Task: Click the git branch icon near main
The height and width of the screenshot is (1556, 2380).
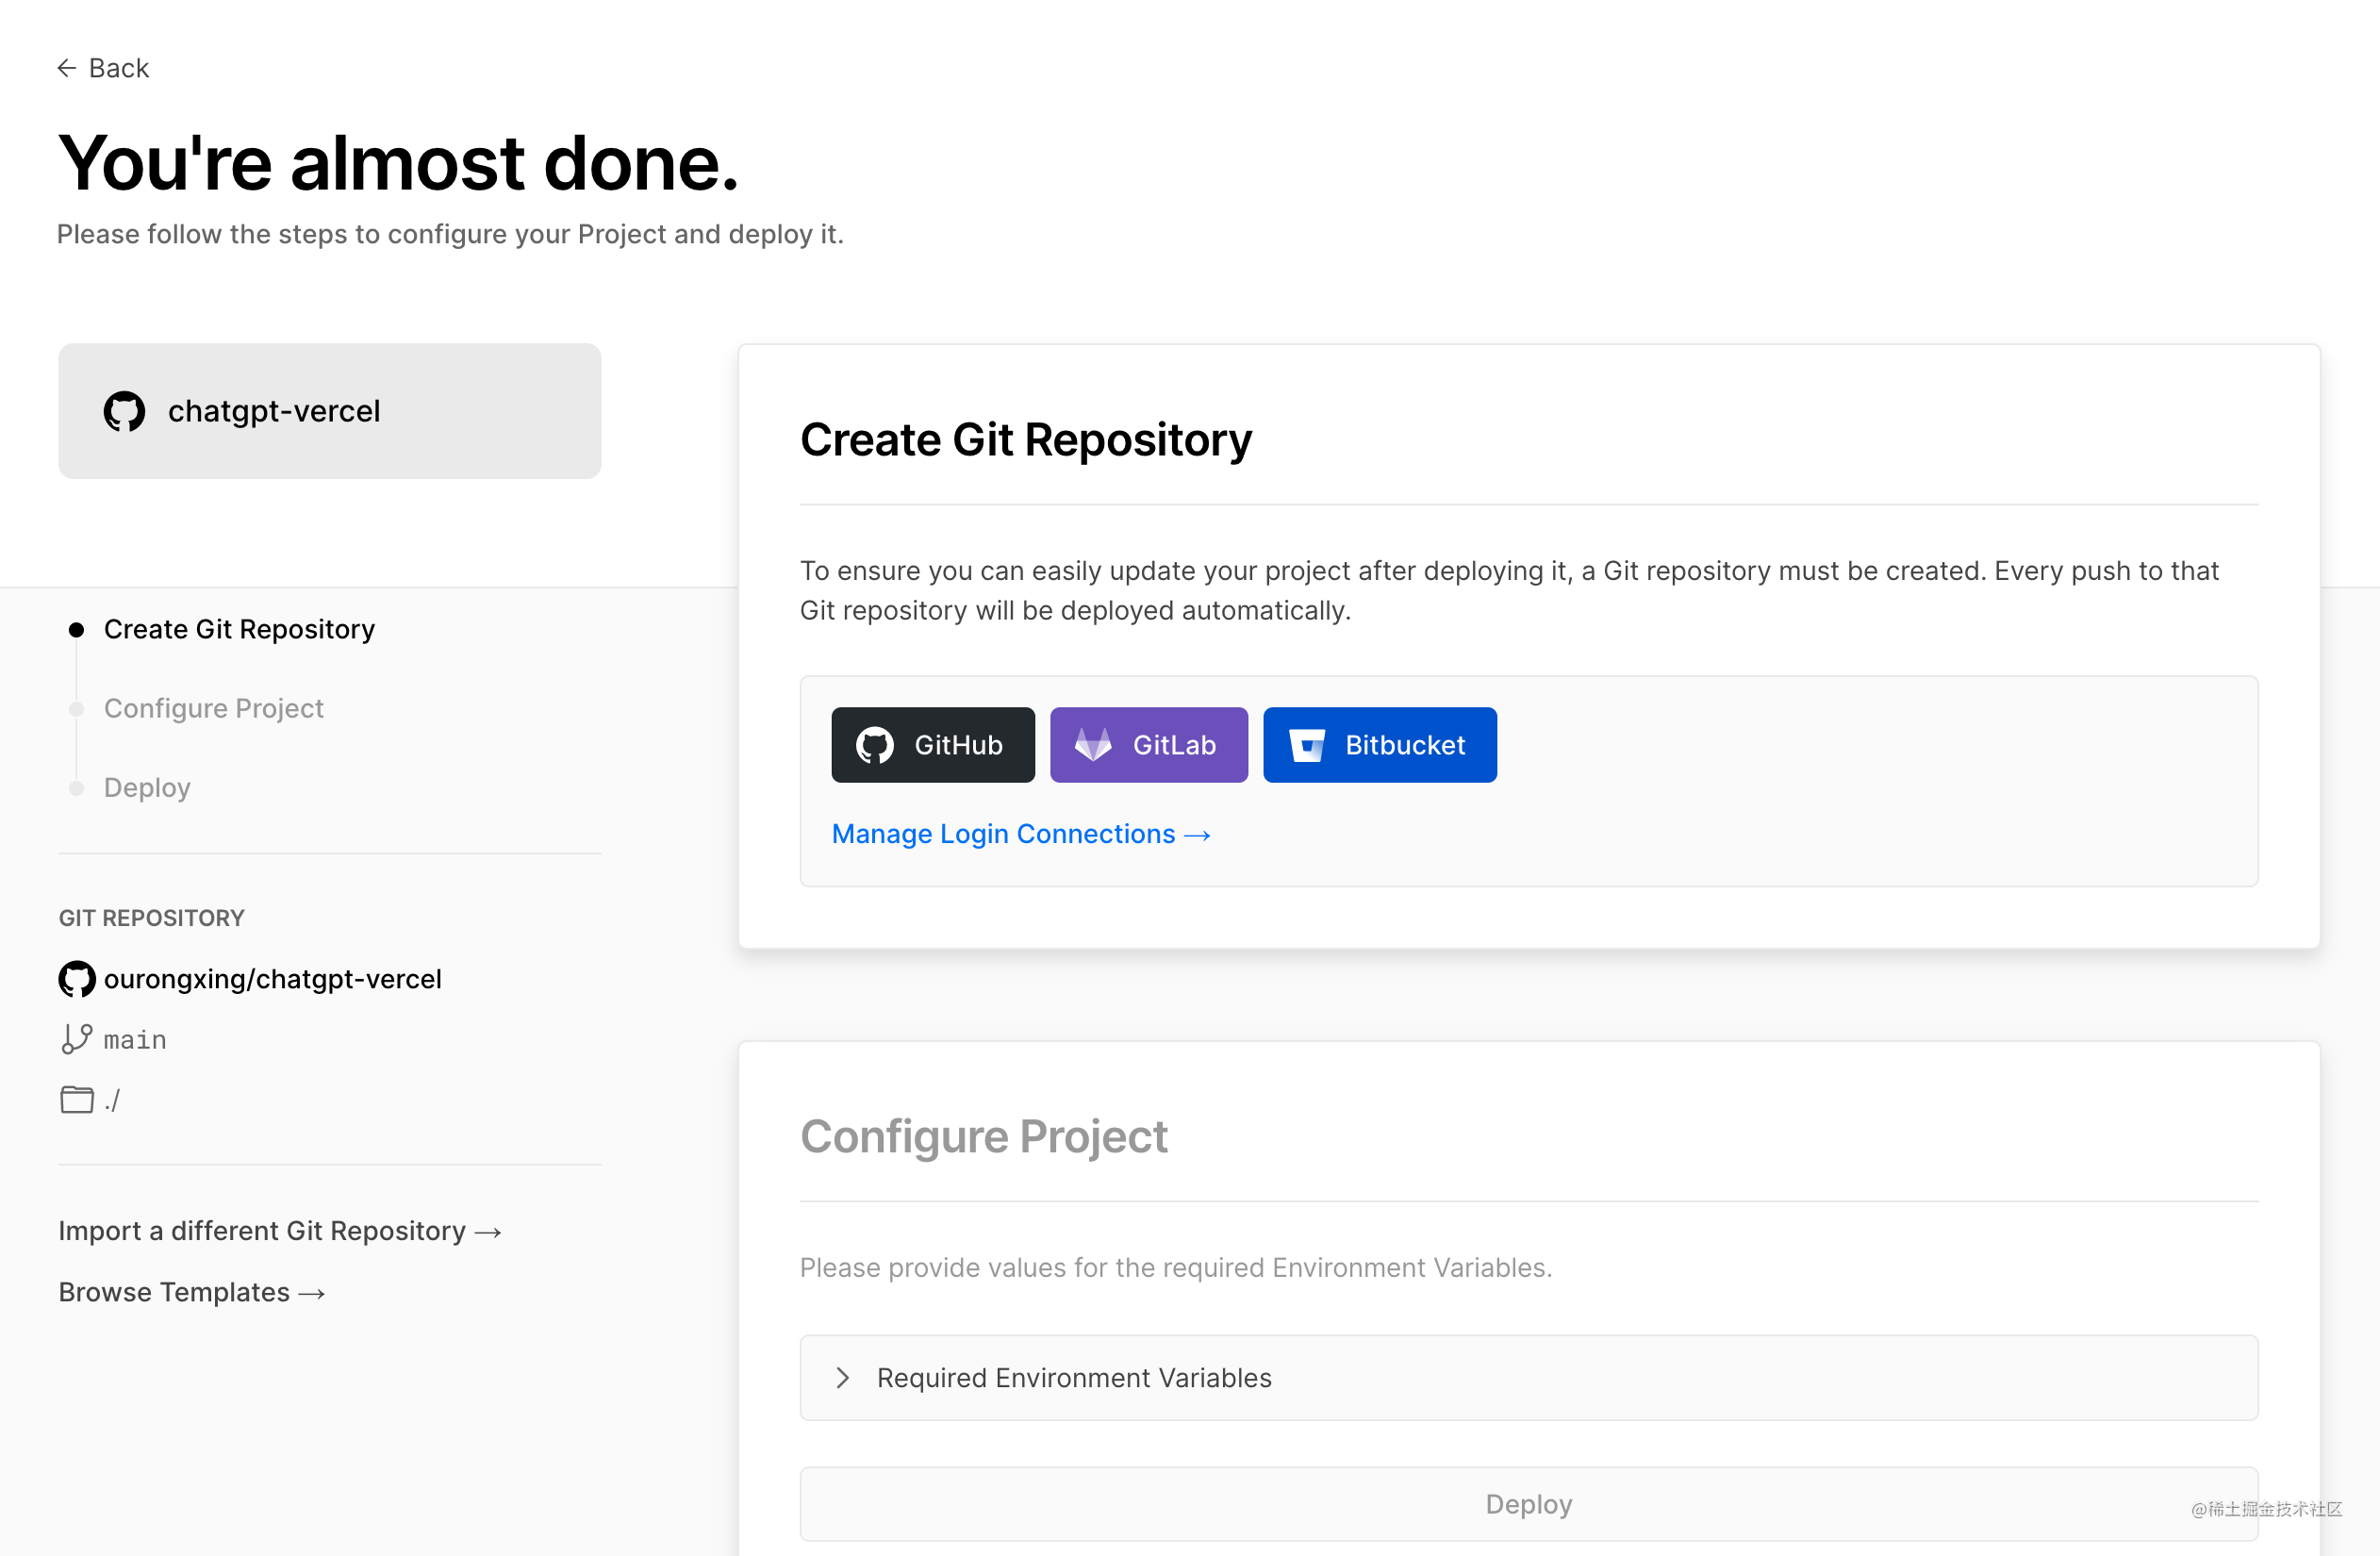Action: tap(77, 1039)
